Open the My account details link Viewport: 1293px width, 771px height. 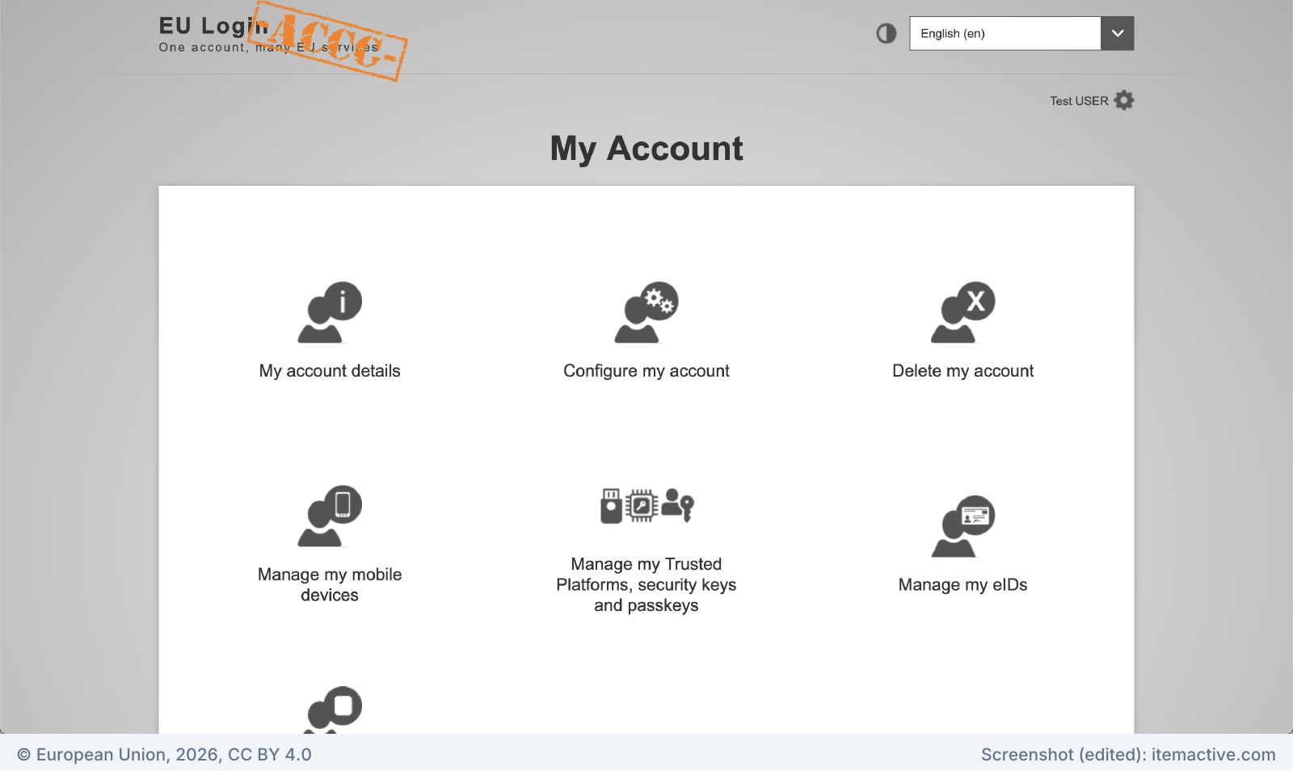pos(330,371)
